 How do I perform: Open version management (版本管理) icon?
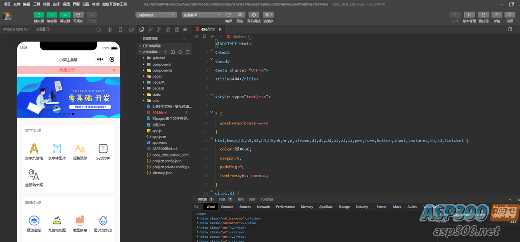click(469, 15)
